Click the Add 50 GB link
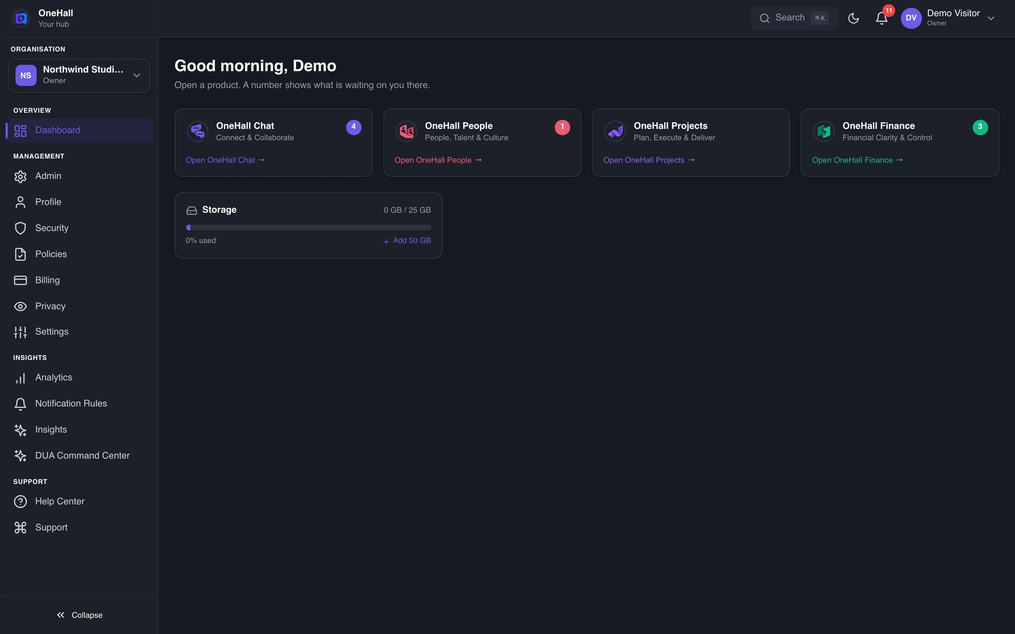Viewport: 1015px width, 634px height. (x=407, y=241)
